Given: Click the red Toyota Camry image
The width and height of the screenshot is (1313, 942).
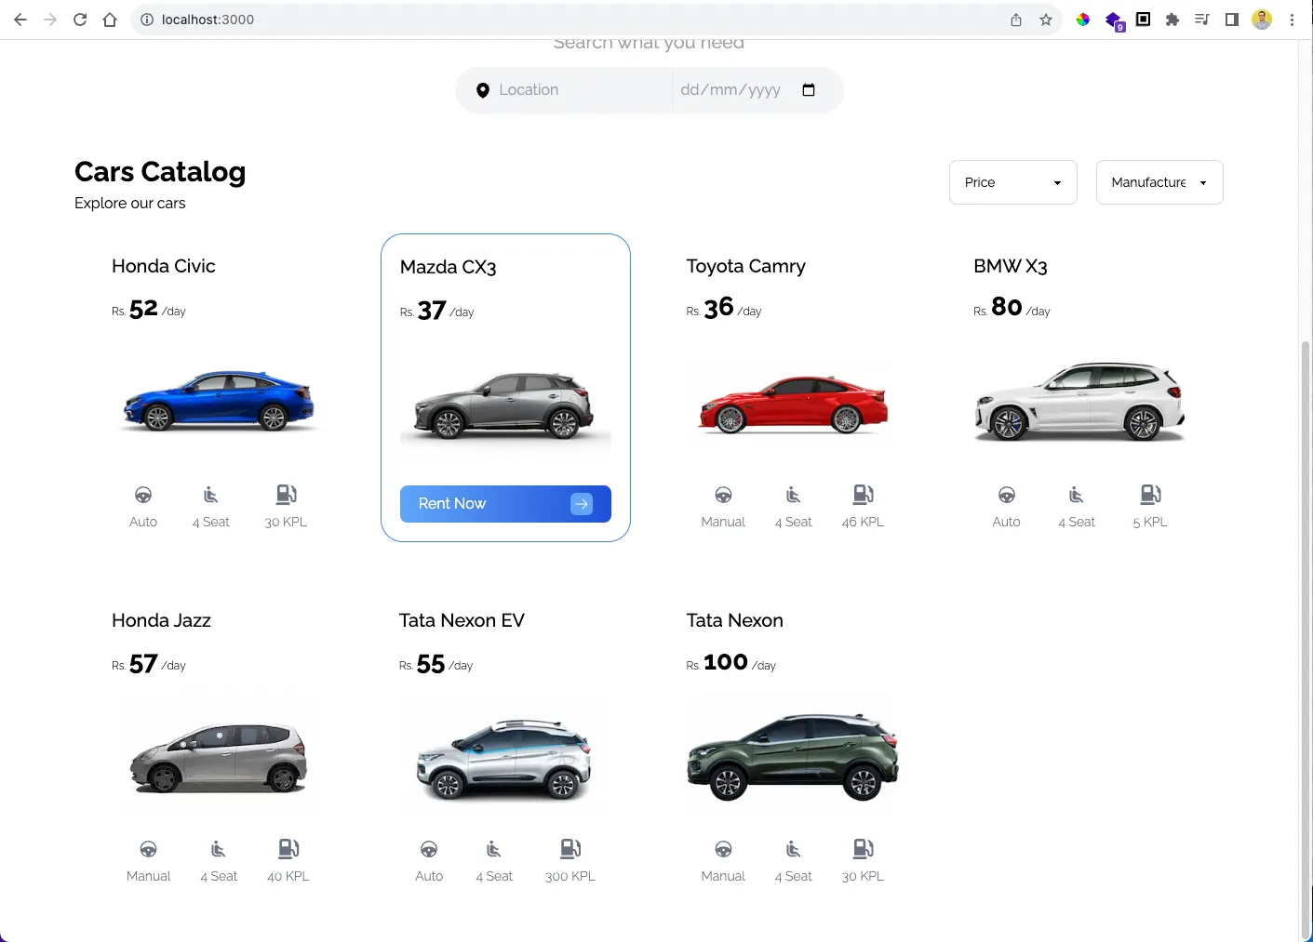Looking at the screenshot, I should 793,404.
